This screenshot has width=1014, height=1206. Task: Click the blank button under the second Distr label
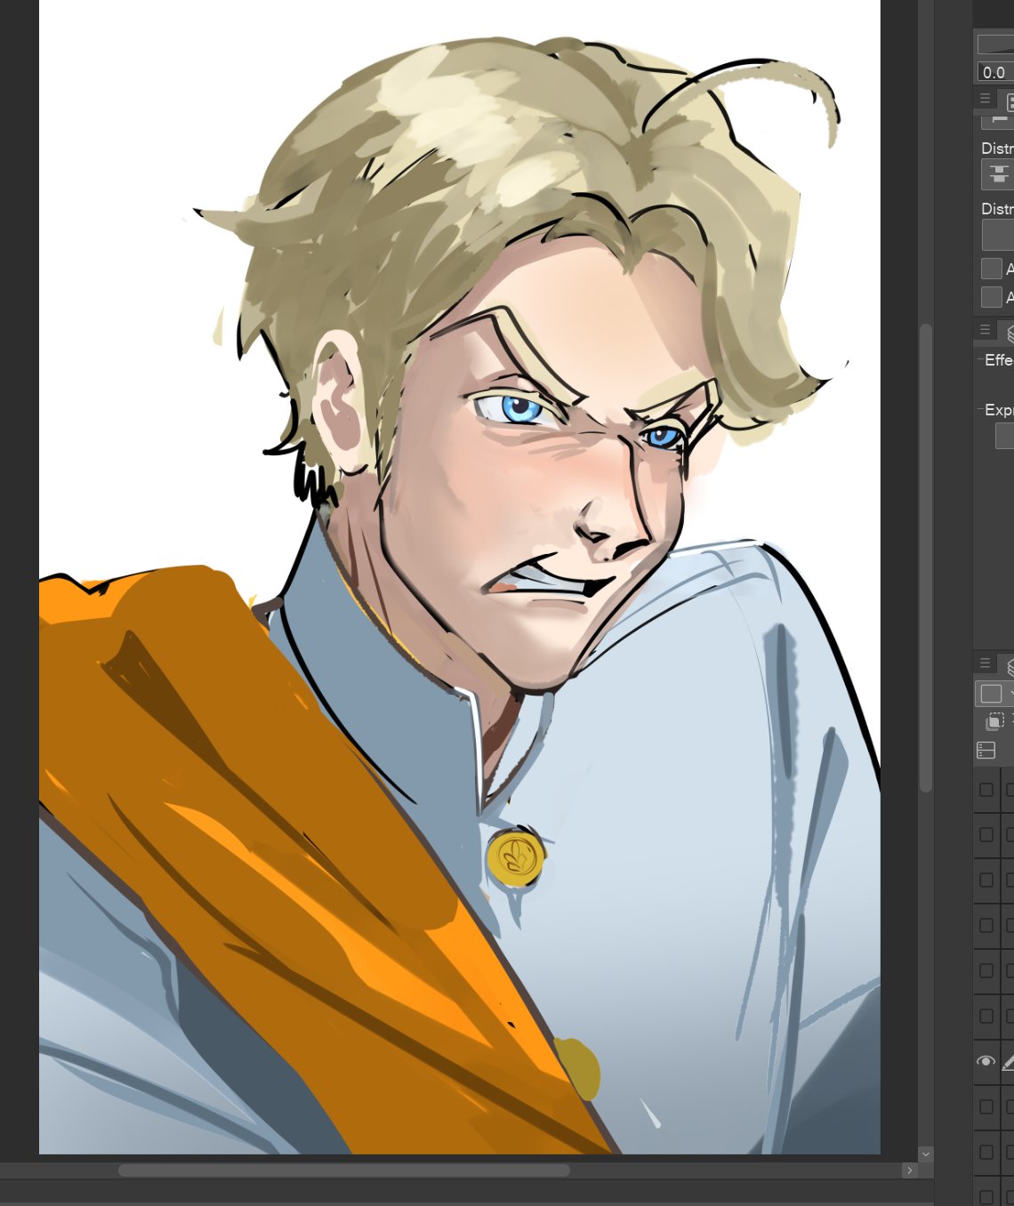click(x=998, y=235)
